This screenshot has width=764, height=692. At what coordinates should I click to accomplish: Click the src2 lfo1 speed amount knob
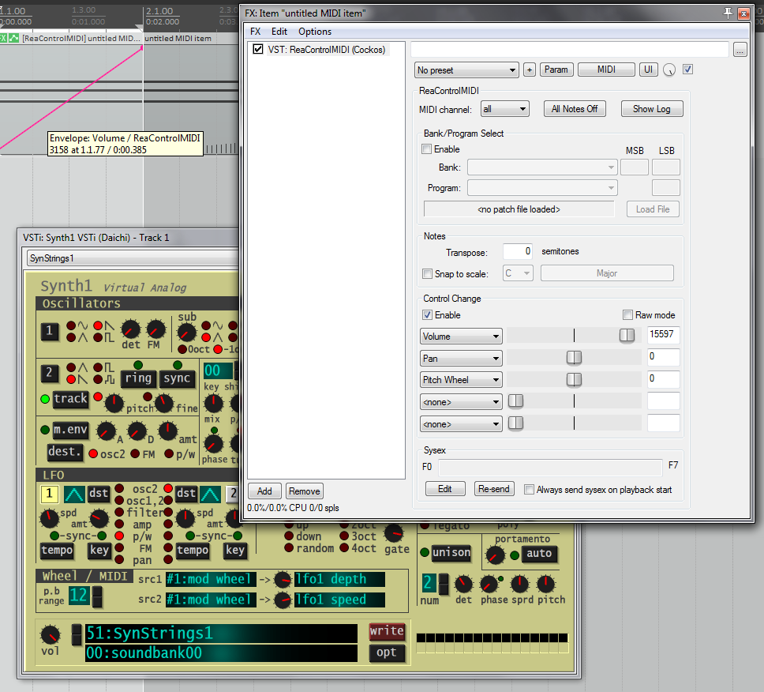click(283, 600)
